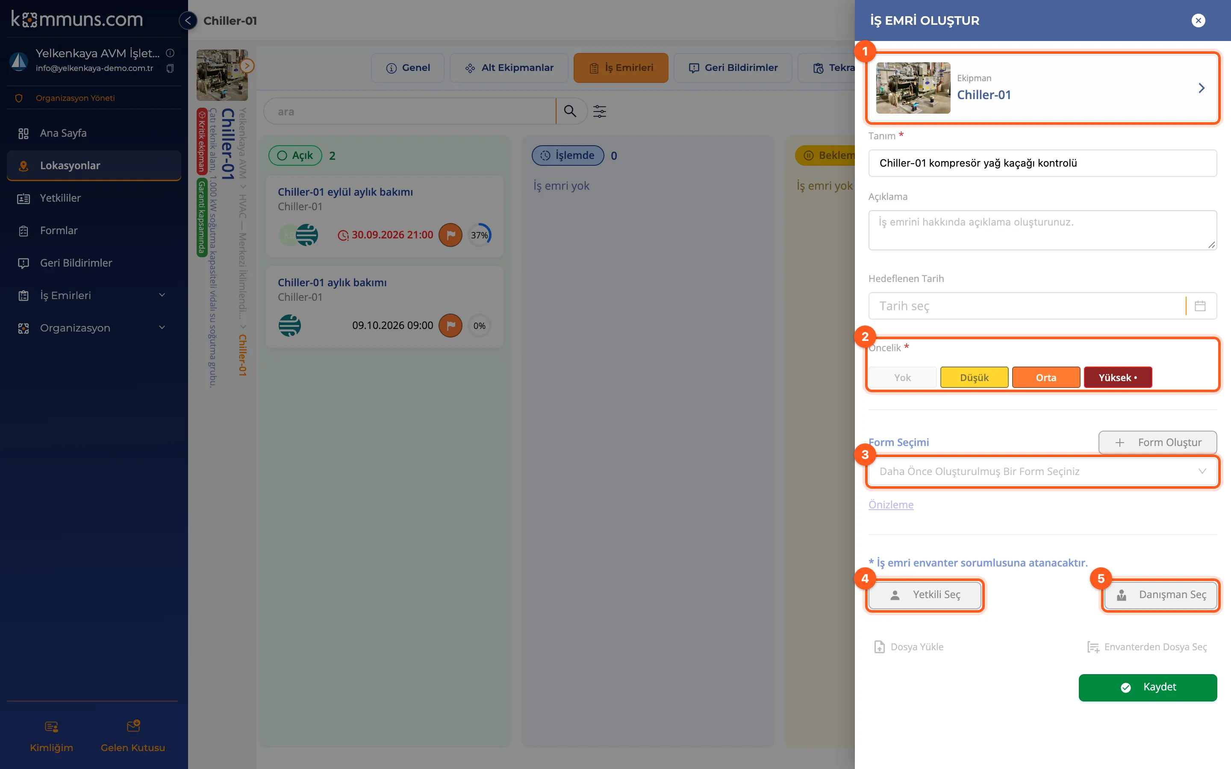Select Yok priority option
1231x769 pixels.
coord(902,377)
